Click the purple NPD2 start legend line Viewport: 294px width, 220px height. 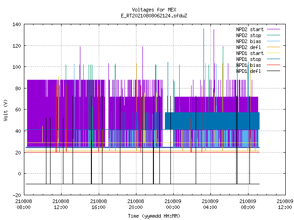(273, 29)
